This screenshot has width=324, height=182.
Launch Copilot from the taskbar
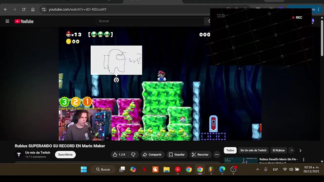click(x=133, y=170)
